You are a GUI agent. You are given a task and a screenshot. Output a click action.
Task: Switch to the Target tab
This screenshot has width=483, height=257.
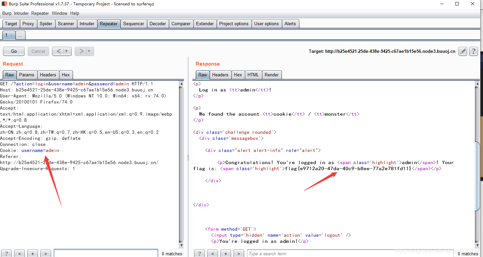[x=11, y=24]
